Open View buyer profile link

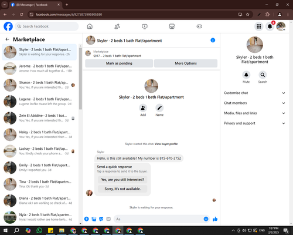tap(166, 144)
